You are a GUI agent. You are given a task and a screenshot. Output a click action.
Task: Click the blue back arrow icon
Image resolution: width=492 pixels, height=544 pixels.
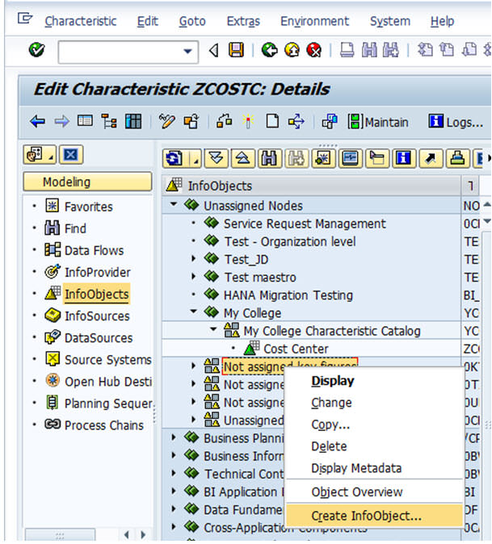(x=37, y=122)
